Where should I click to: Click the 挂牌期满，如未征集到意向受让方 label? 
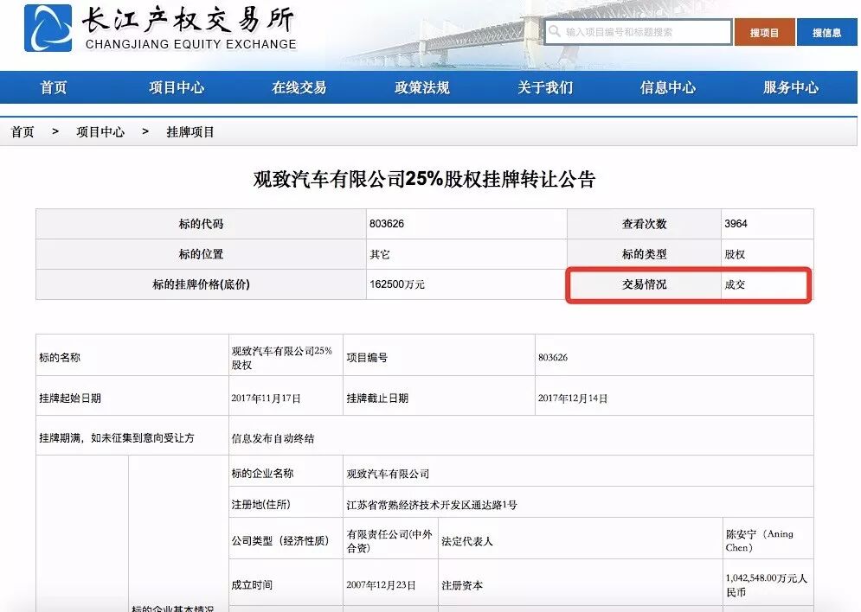click(x=117, y=438)
